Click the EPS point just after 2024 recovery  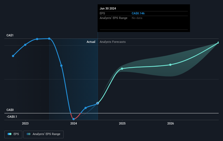[x=86, y=108]
